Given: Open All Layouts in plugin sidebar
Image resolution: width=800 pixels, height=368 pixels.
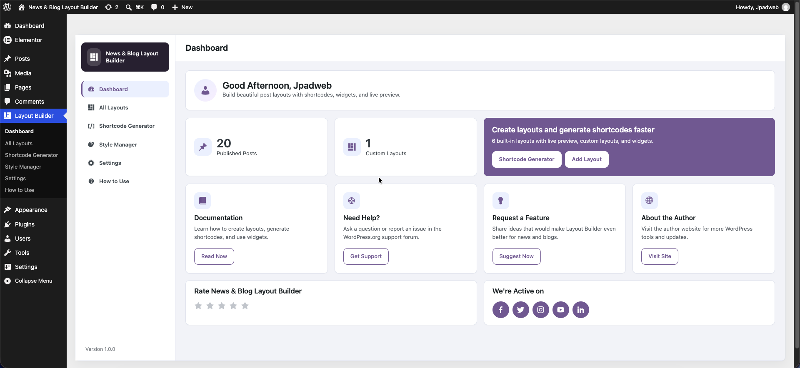Looking at the screenshot, I should point(125,107).
